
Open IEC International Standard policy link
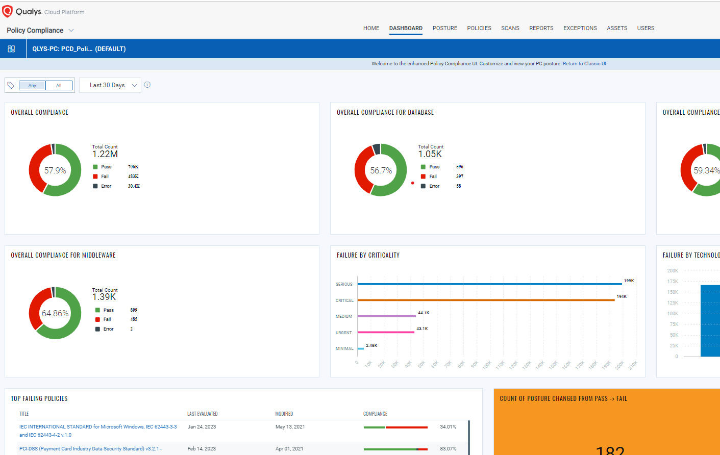[98, 427]
